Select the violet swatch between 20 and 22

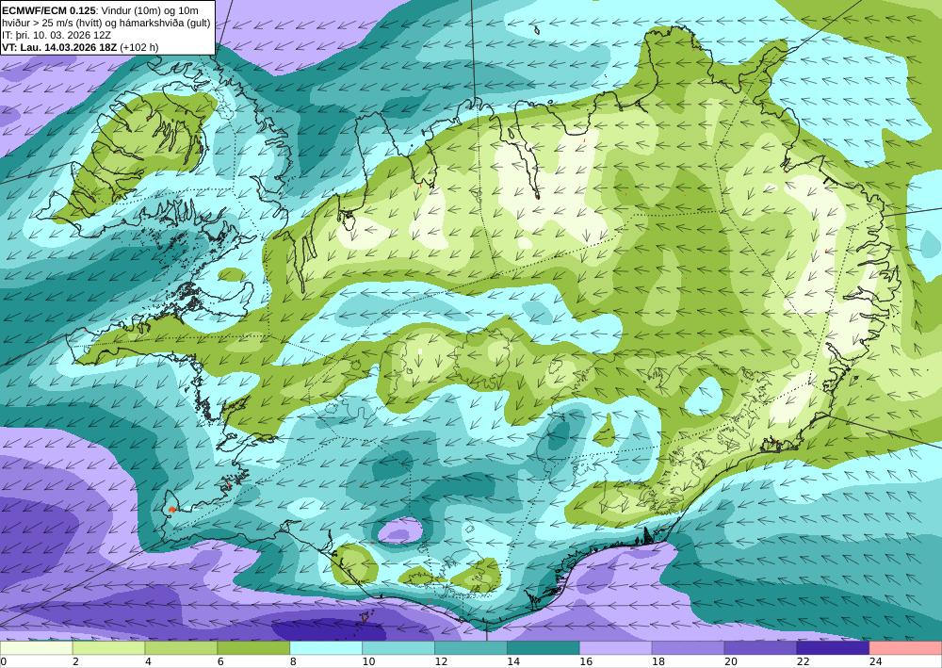tap(760, 648)
